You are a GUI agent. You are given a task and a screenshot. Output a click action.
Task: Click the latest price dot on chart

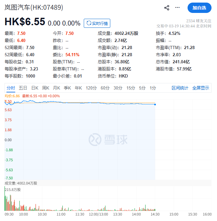[155, 105]
